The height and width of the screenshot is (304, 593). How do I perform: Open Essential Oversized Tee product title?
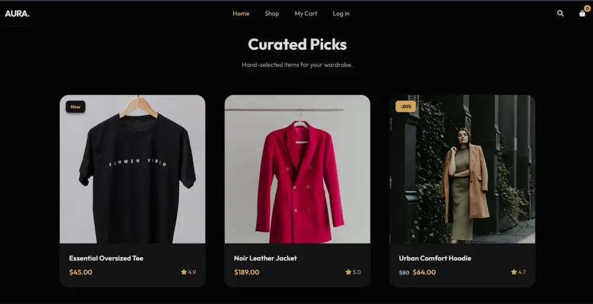pos(106,258)
